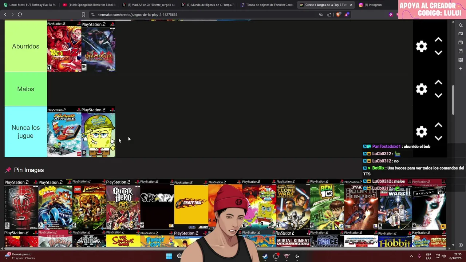This screenshot has height=262, width=466.
Task: Move Nunca los jugue tier up
Action: pyautogui.click(x=438, y=125)
